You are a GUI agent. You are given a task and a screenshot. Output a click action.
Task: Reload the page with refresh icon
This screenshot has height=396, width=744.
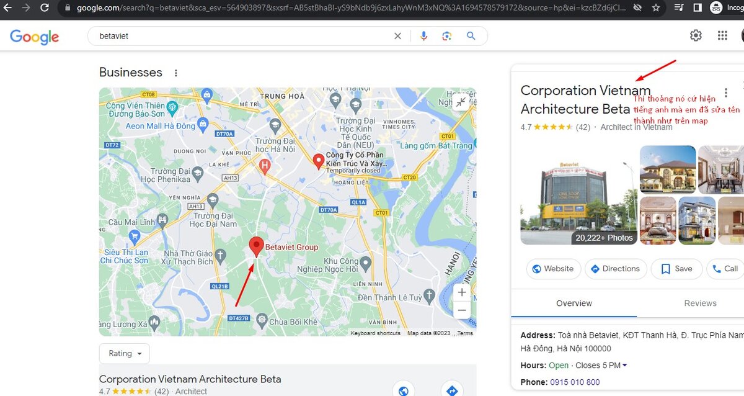pos(45,8)
